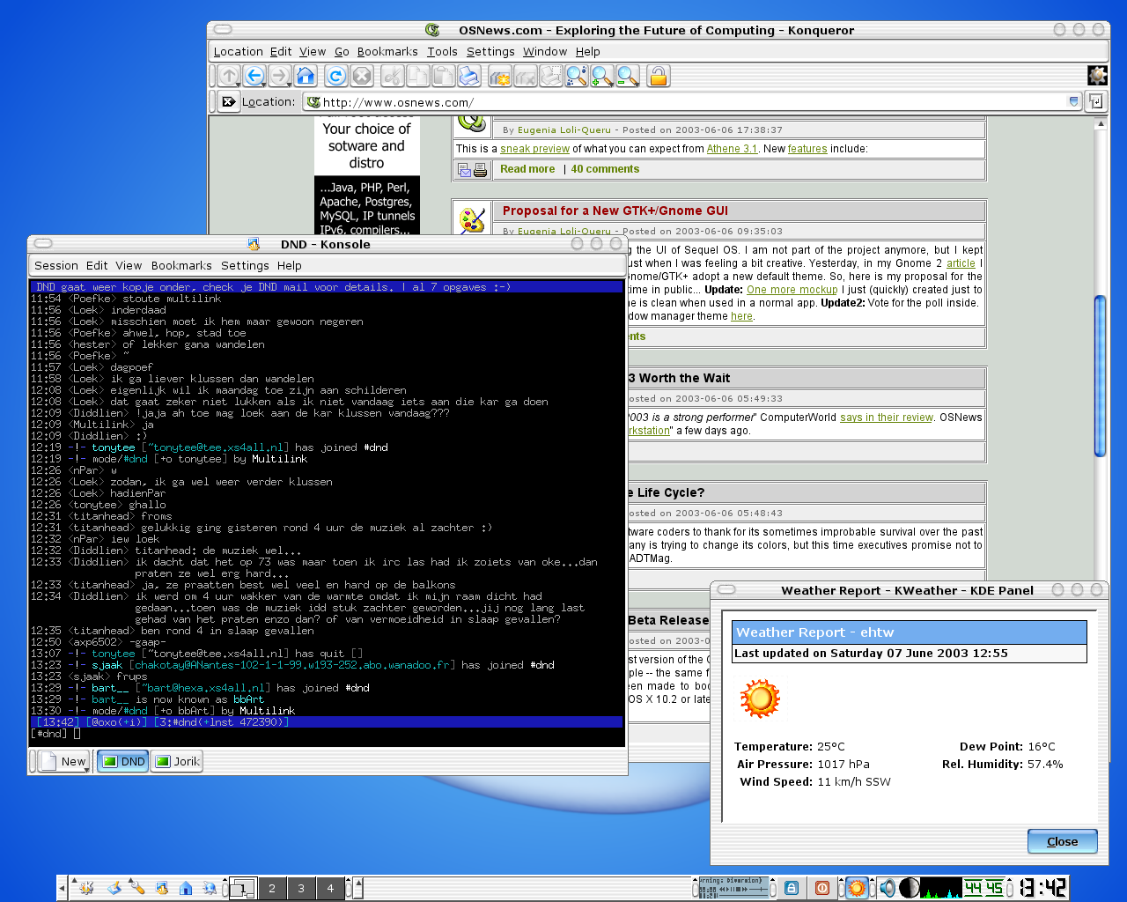Increase font size with the zoom-in magnifier
This screenshot has height=902, width=1127.
[x=602, y=77]
